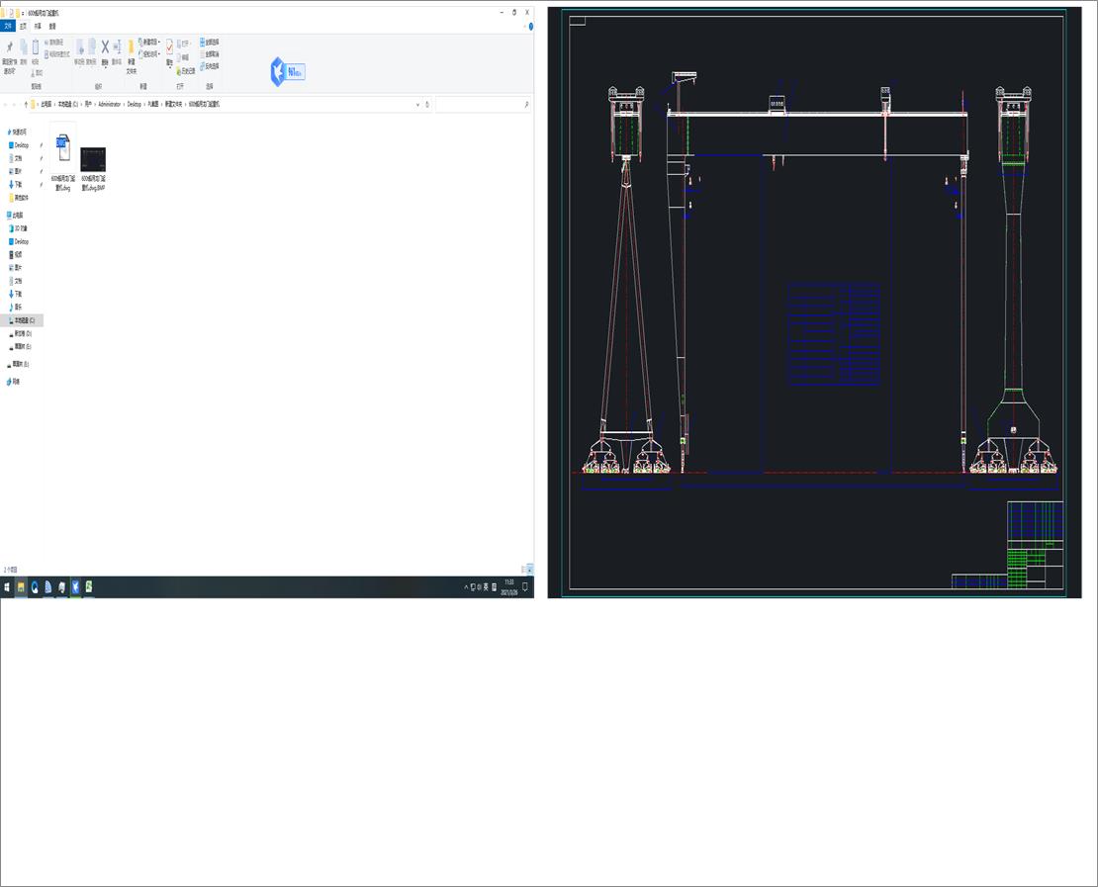The width and height of the screenshot is (1098, 887).
Task: Click Administrator in the address breadcrumb
Action: (x=109, y=104)
